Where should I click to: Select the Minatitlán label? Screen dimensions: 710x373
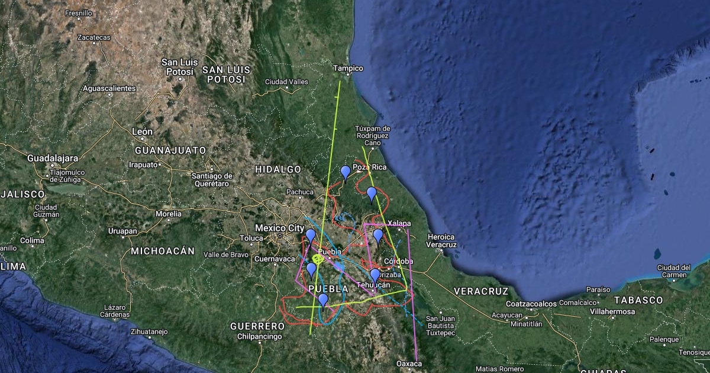(x=527, y=324)
